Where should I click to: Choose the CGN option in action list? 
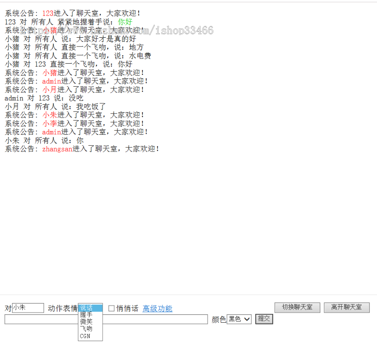[x=90, y=336]
